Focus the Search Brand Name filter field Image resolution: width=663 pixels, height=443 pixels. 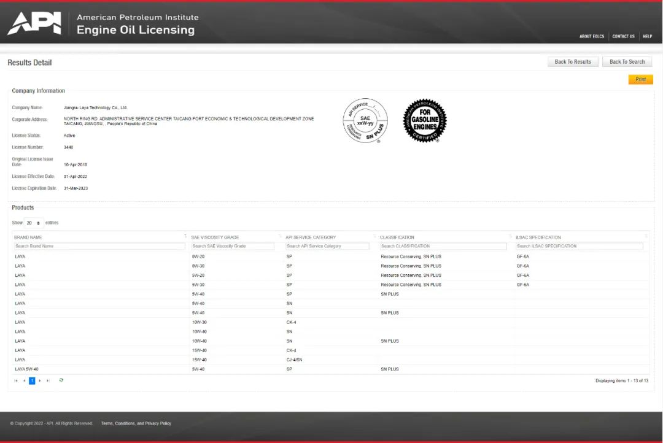[99, 246]
